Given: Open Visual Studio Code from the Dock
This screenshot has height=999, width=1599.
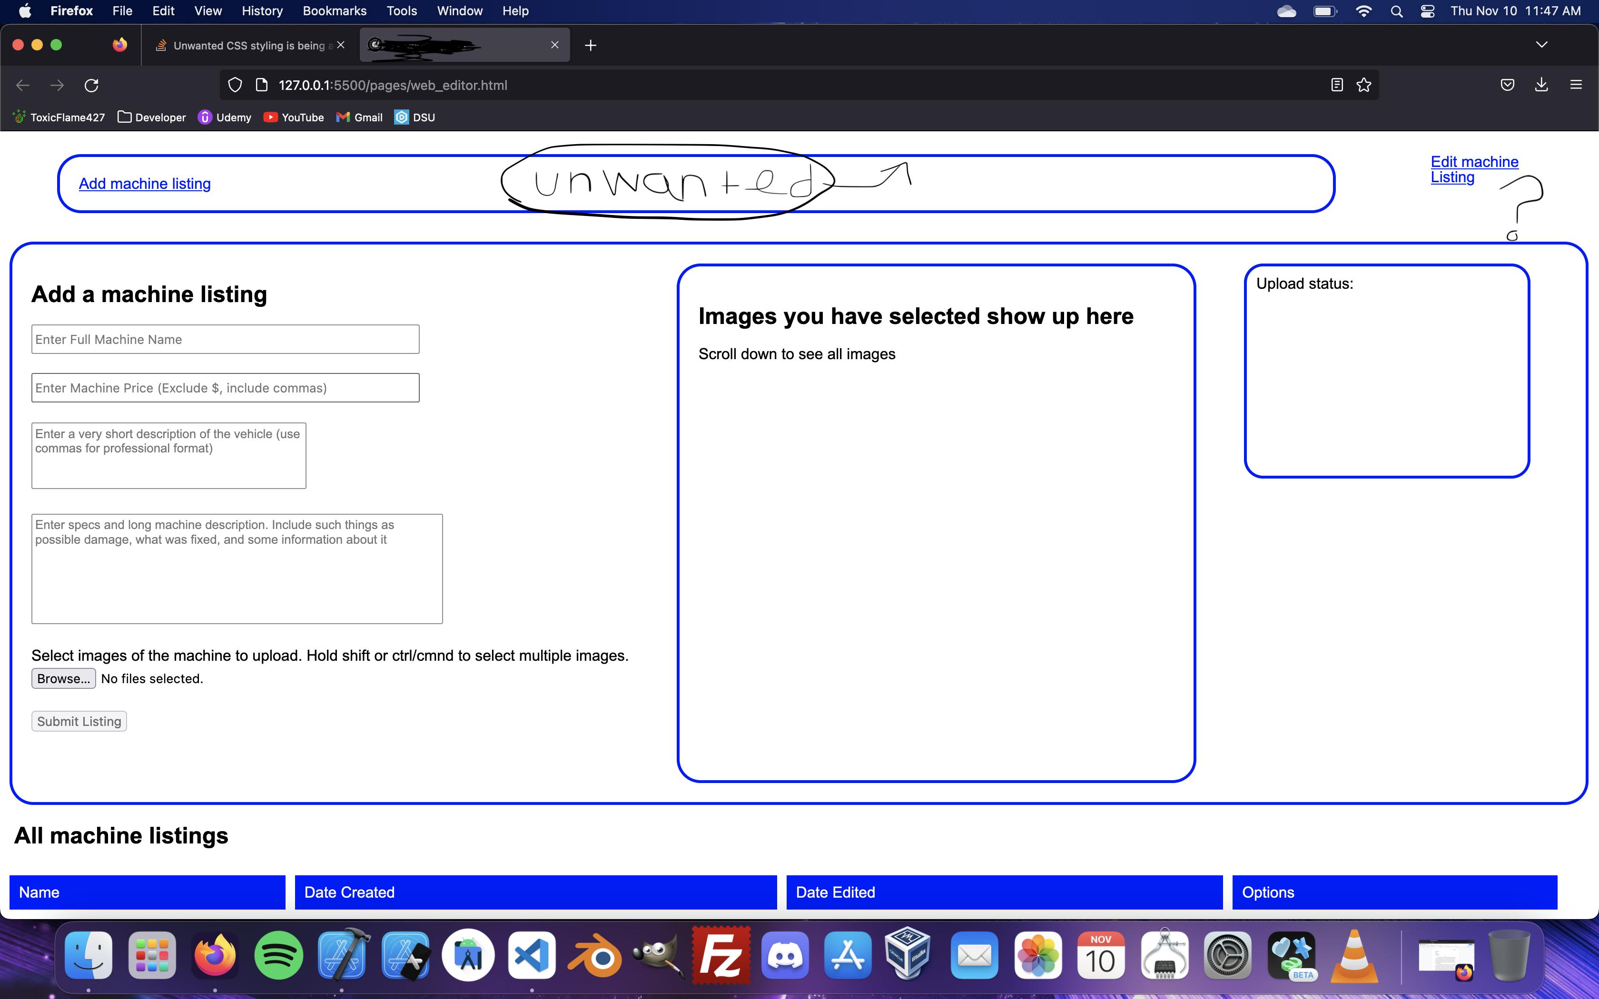Looking at the screenshot, I should tap(532, 955).
